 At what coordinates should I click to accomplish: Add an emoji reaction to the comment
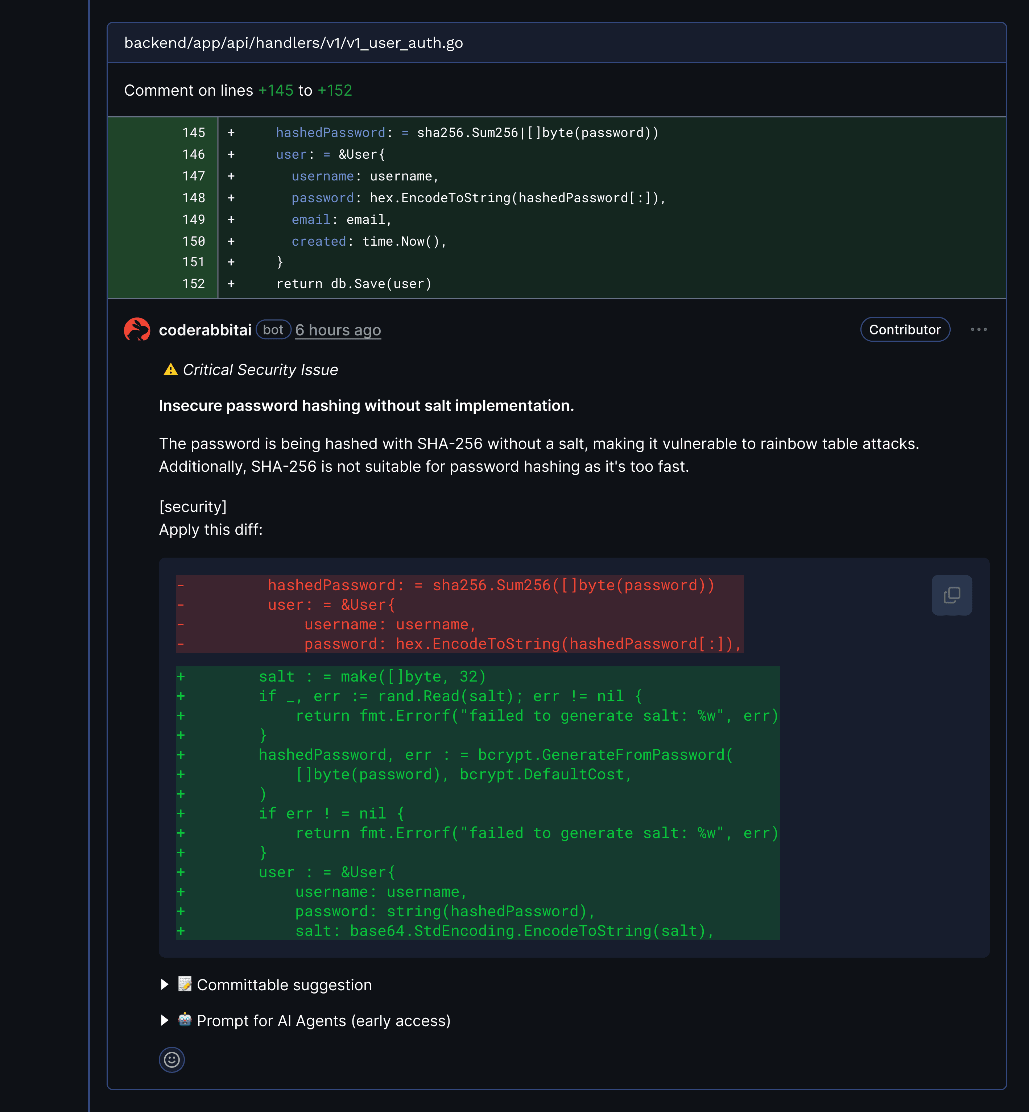click(171, 1059)
